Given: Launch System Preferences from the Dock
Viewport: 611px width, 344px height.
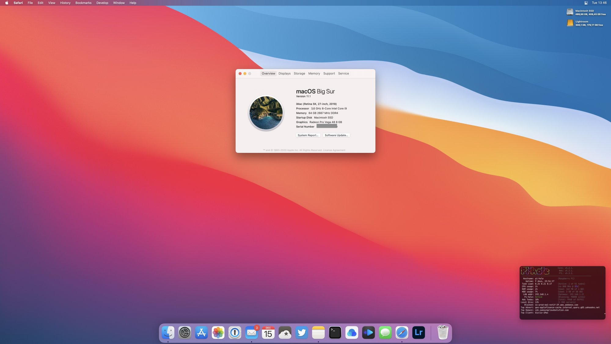Looking at the screenshot, I should (x=185, y=332).
